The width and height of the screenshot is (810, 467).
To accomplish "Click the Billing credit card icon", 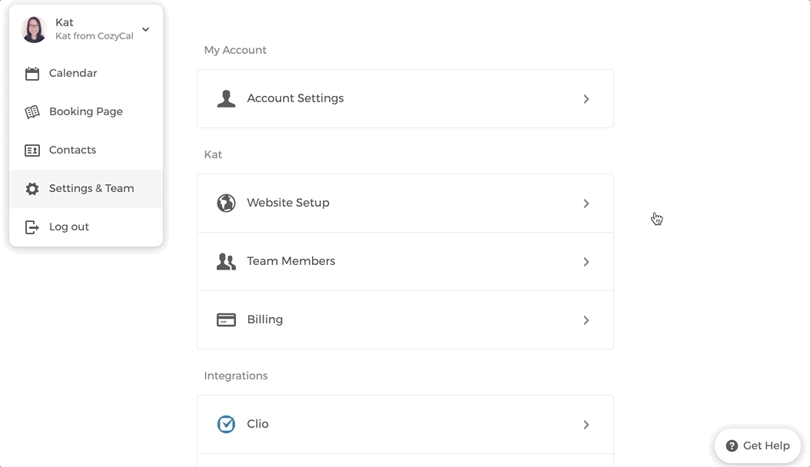I will point(226,320).
